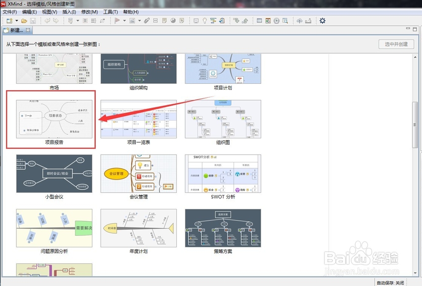Click the Save floppy disk icon
This screenshot has width=422, height=286.
pos(33,21)
